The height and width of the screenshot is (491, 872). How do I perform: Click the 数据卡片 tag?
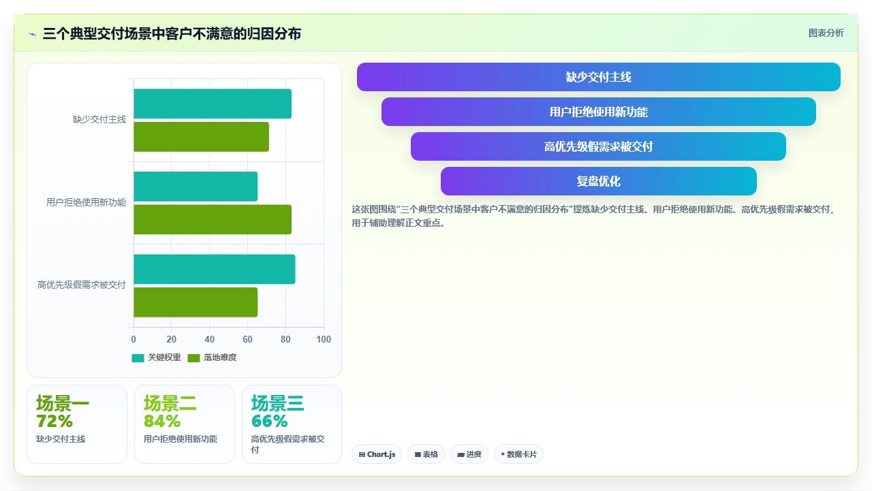tap(518, 454)
